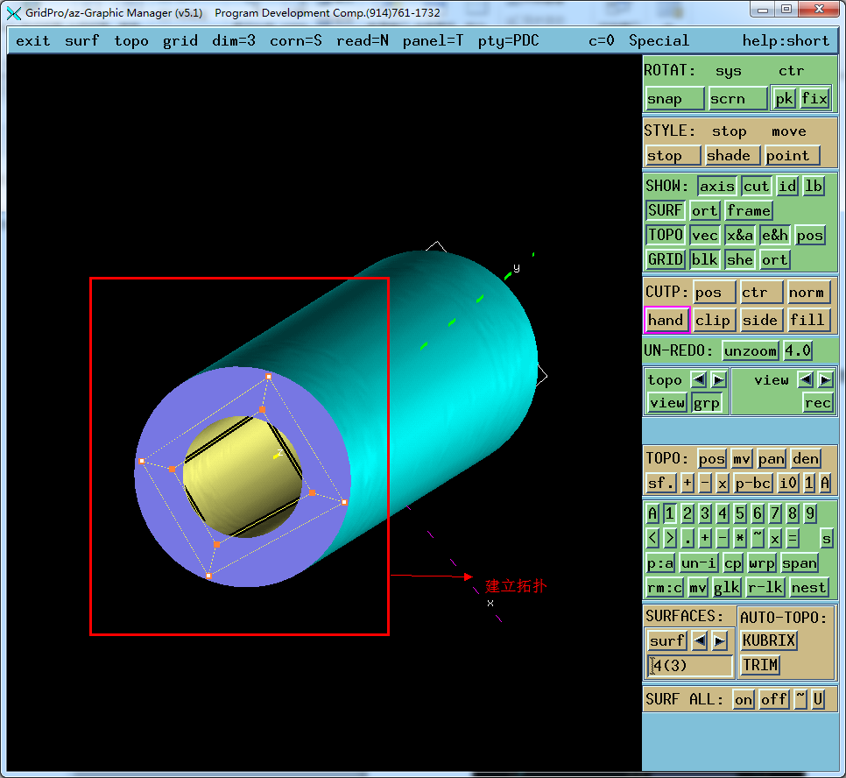Toggle GRID visibility in SHOW panel
The image size is (846, 778).
[x=665, y=259]
